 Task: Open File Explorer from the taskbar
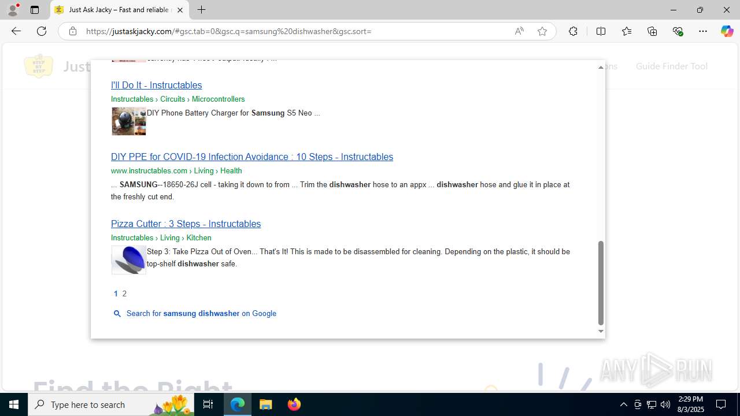[266, 404]
